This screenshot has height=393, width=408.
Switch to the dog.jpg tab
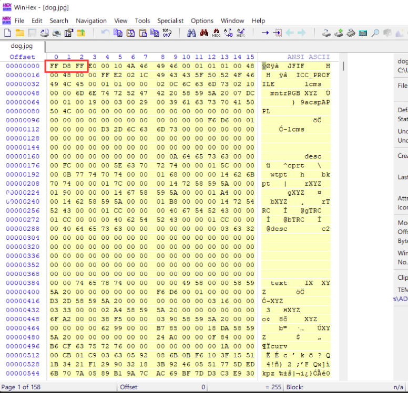point(22,46)
